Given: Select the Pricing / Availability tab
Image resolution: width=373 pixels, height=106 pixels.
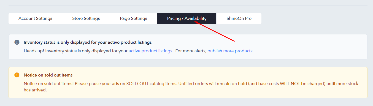Looking at the screenshot, I should (x=187, y=18).
